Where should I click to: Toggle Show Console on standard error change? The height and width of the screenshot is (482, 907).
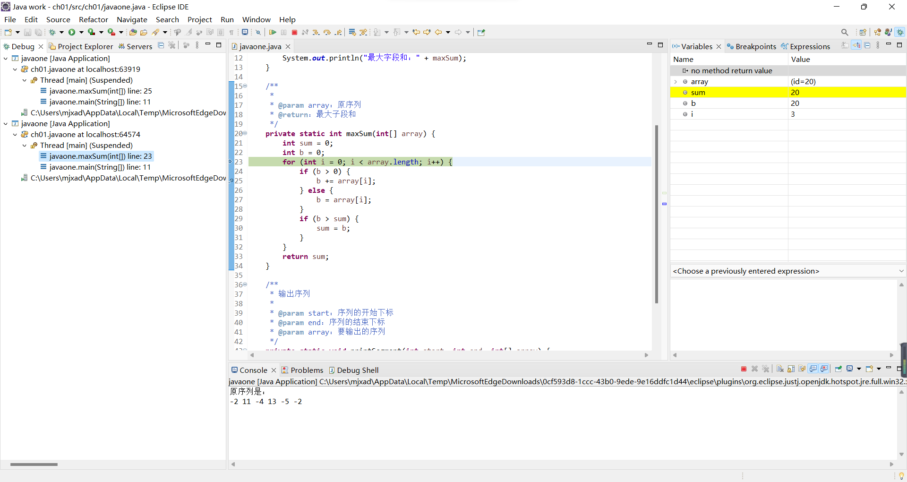point(825,369)
